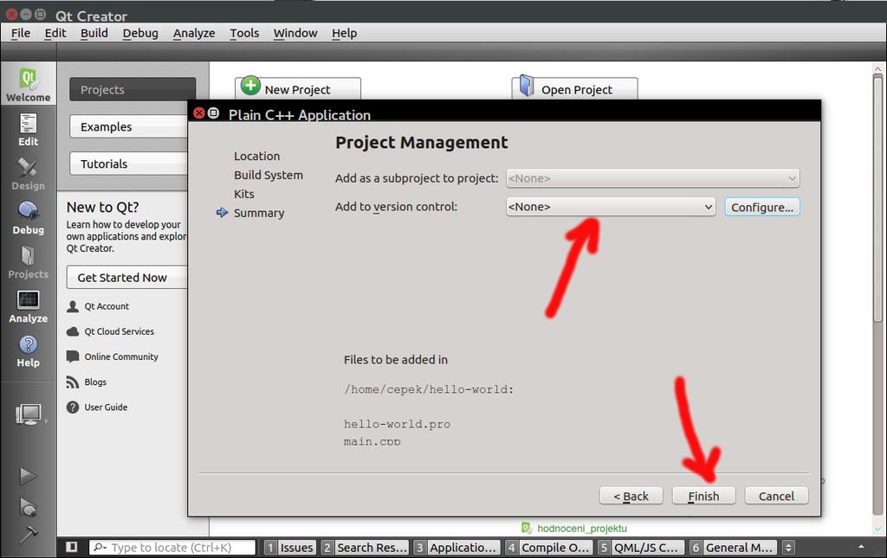Open the QML/JS Console pane
887x558 pixels.
(x=640, y=547)
